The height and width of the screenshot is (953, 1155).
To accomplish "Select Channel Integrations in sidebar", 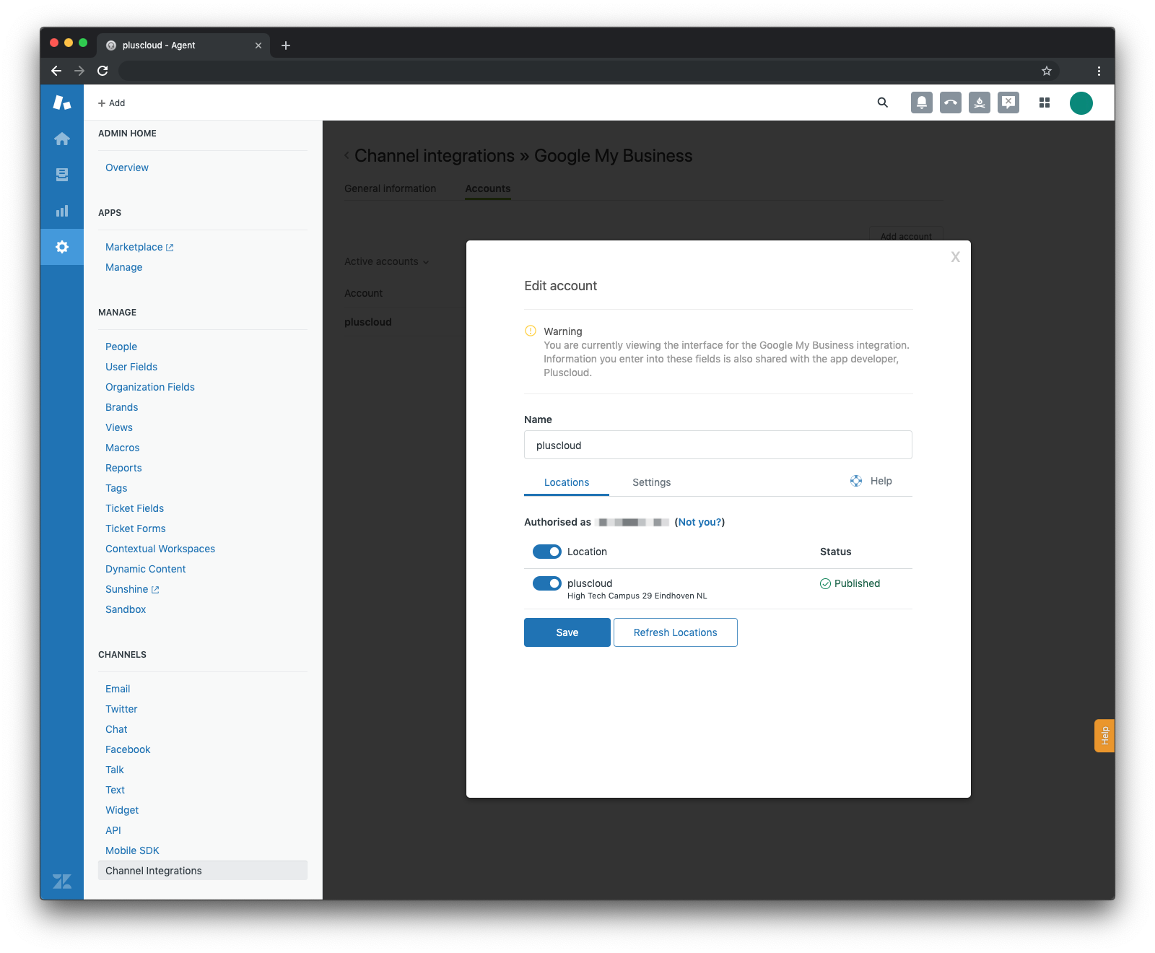I will pos(203,871).
